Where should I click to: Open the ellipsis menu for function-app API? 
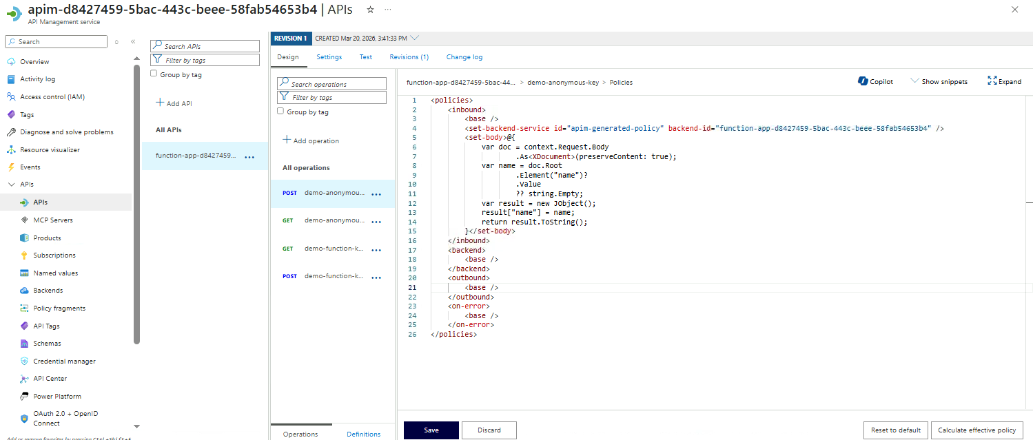click(249, 156)
